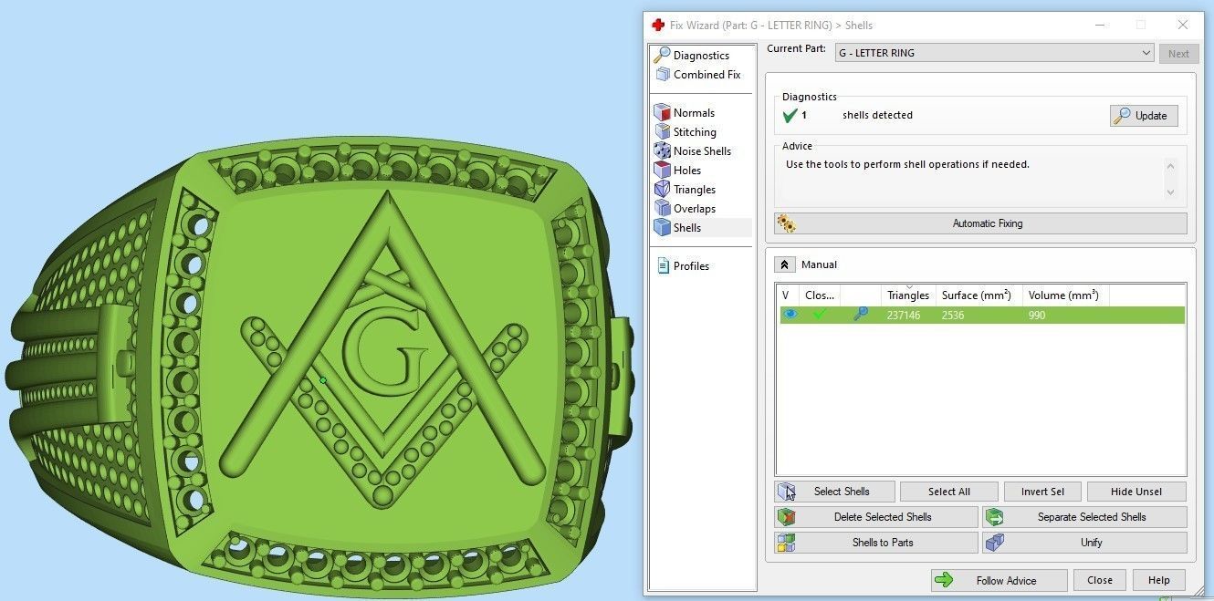Click the Fix Wizard red cross icon
The image size is (1214, 601).
click(x=658, y=26)
